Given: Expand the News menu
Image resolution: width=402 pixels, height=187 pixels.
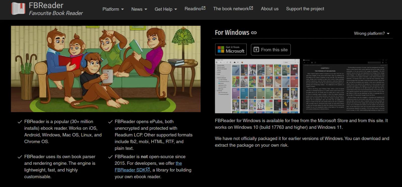Looking at the screenshot, I should tap(139, 9).
